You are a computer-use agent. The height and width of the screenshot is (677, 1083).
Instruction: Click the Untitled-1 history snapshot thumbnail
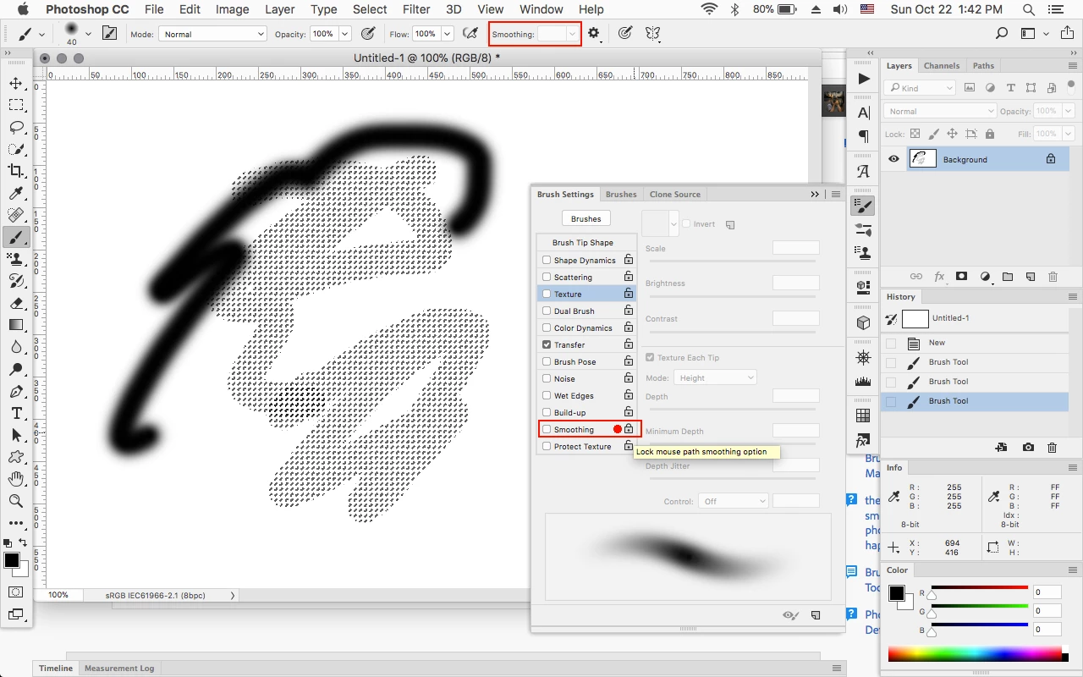915,319
